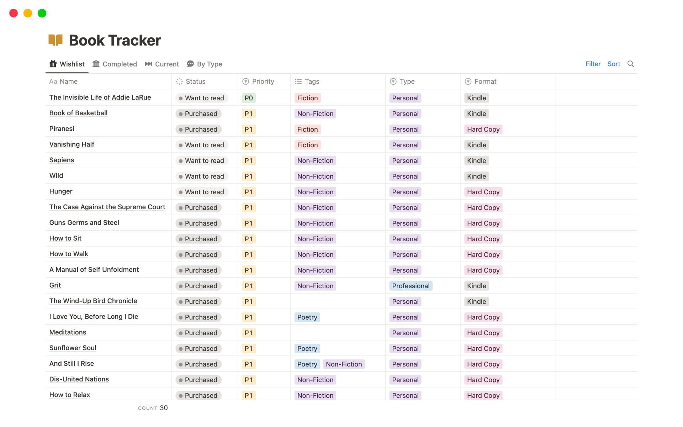Toggle Status of Sapiens from Want to read
Screen dimensions: 683x427
201,160
